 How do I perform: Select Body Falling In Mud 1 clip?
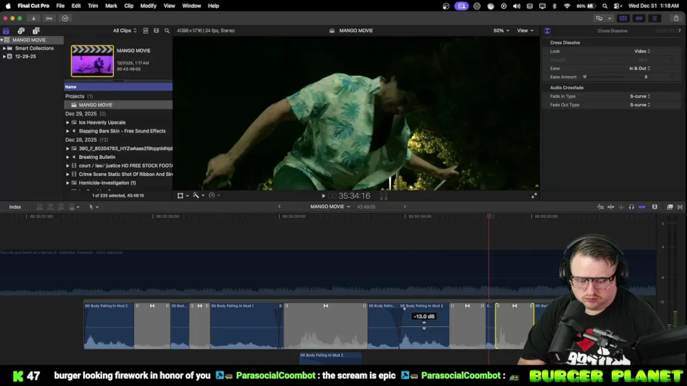(x=245, y=326)
